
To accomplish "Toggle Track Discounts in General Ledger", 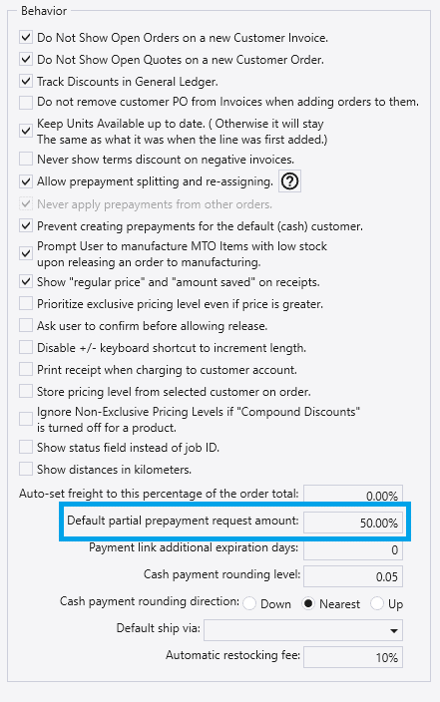I will pyautogui.click(x=26, y=81).
